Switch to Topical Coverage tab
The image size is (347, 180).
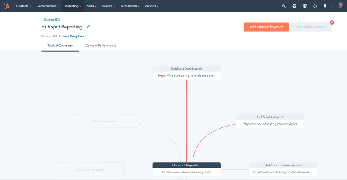[x=60, y=46]
